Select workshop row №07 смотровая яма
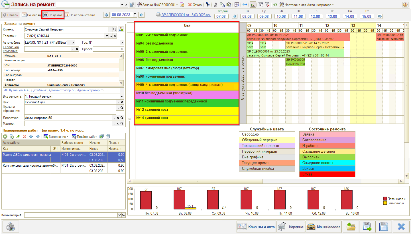This screenshot has width=411, height=234. click(187, 70)
